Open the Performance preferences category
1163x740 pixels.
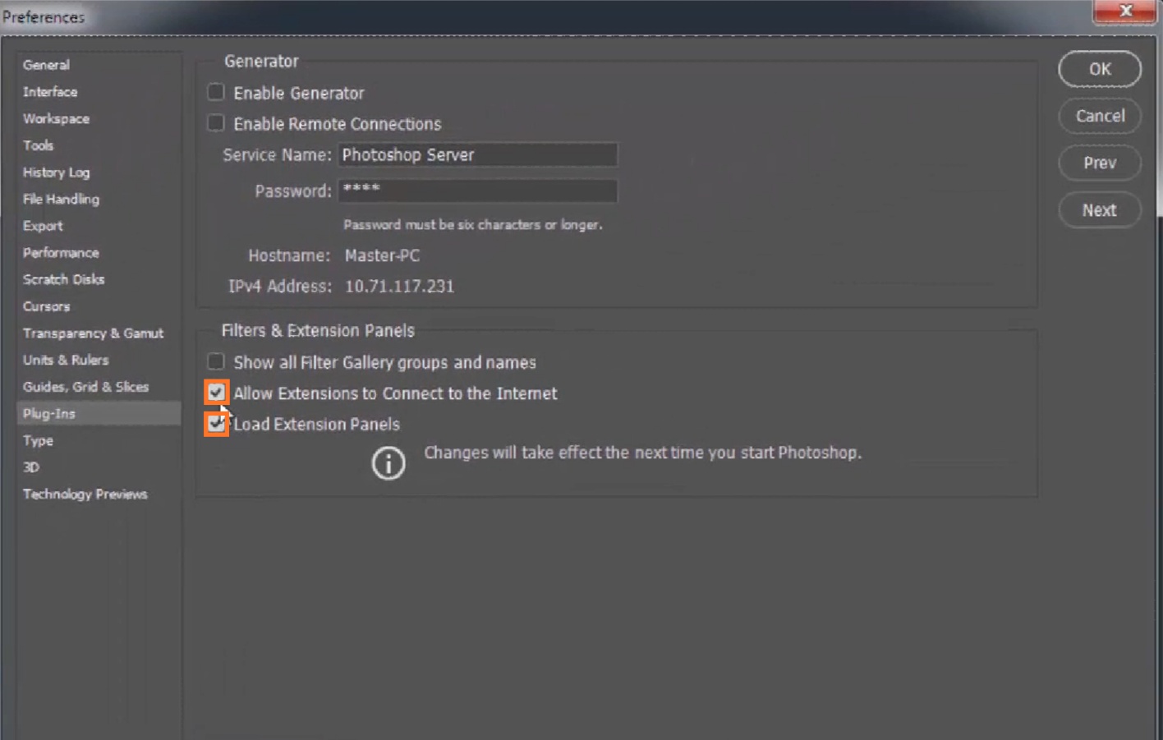tap(61, 253)
